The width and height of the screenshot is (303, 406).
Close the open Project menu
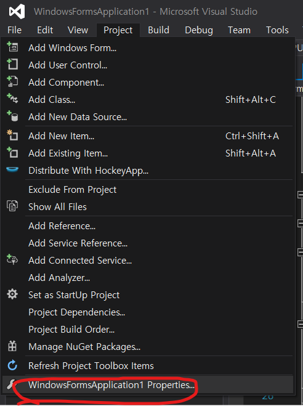point(118,30)
